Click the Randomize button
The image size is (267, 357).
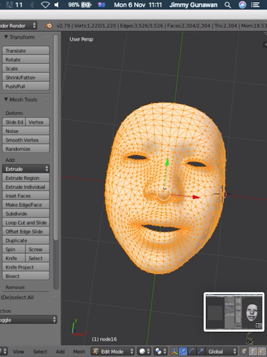(26, 149)
